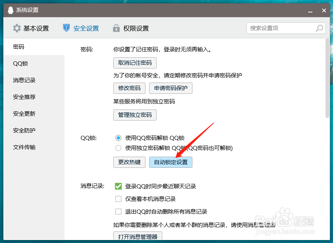
Task: Click the magnifier icon in search box
Action: click(x=320, y=28)
